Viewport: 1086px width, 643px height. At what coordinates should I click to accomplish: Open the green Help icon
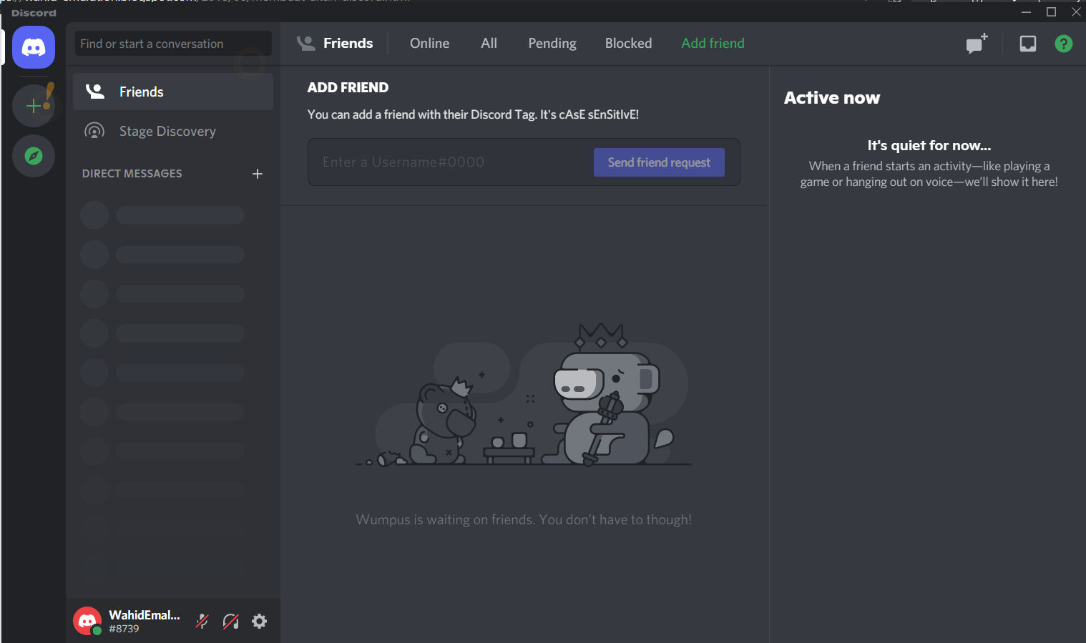tap(1064, 44)
